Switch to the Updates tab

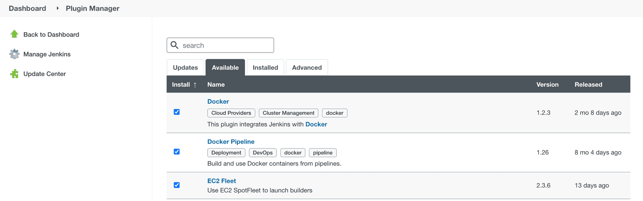click(185, 68)
